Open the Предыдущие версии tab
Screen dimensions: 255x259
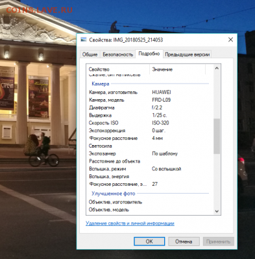(x=188, y=54)
